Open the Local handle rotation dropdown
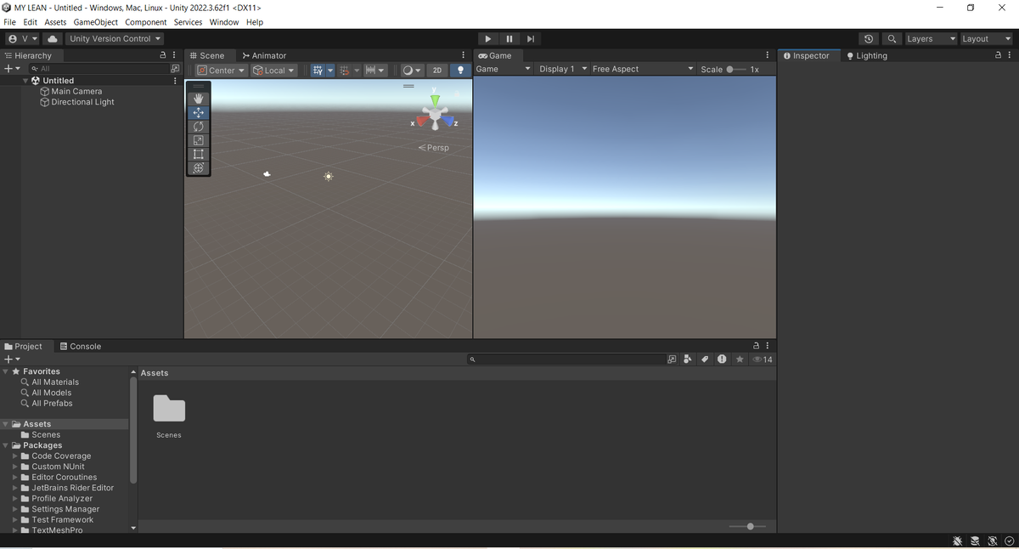Image resolution: width=1019 pixels, height=549 pixels. click(x=274, y=70)
